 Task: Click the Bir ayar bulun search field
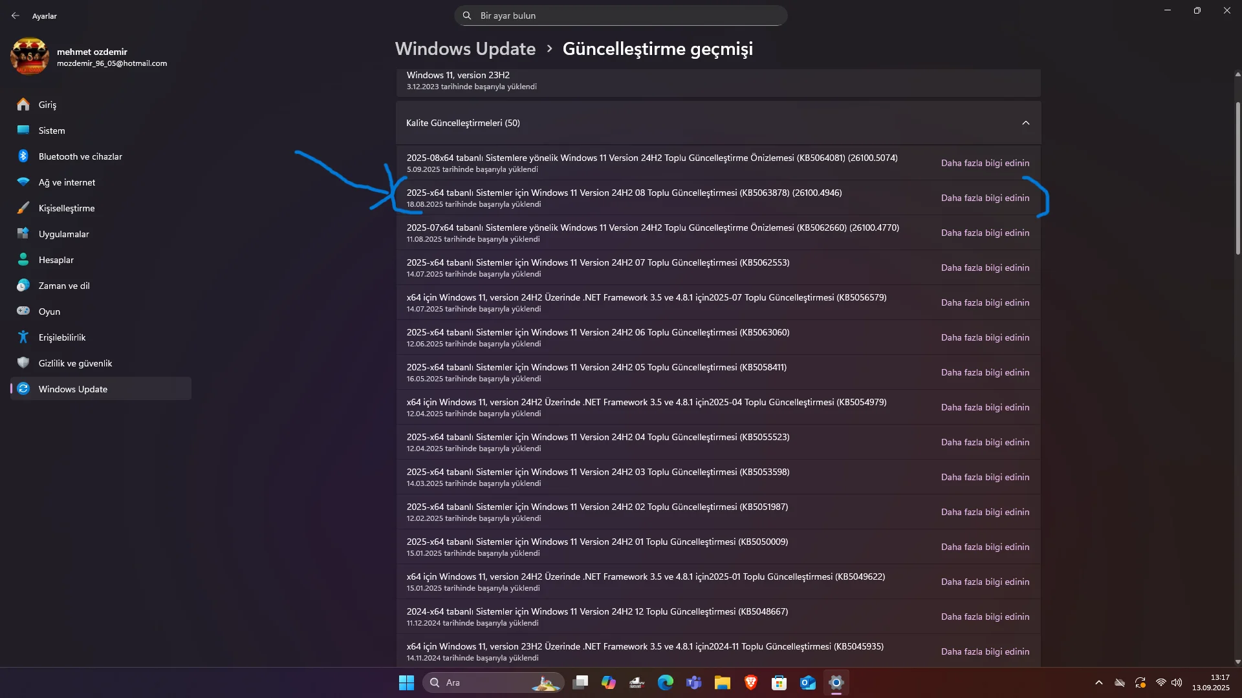point(621,16)
